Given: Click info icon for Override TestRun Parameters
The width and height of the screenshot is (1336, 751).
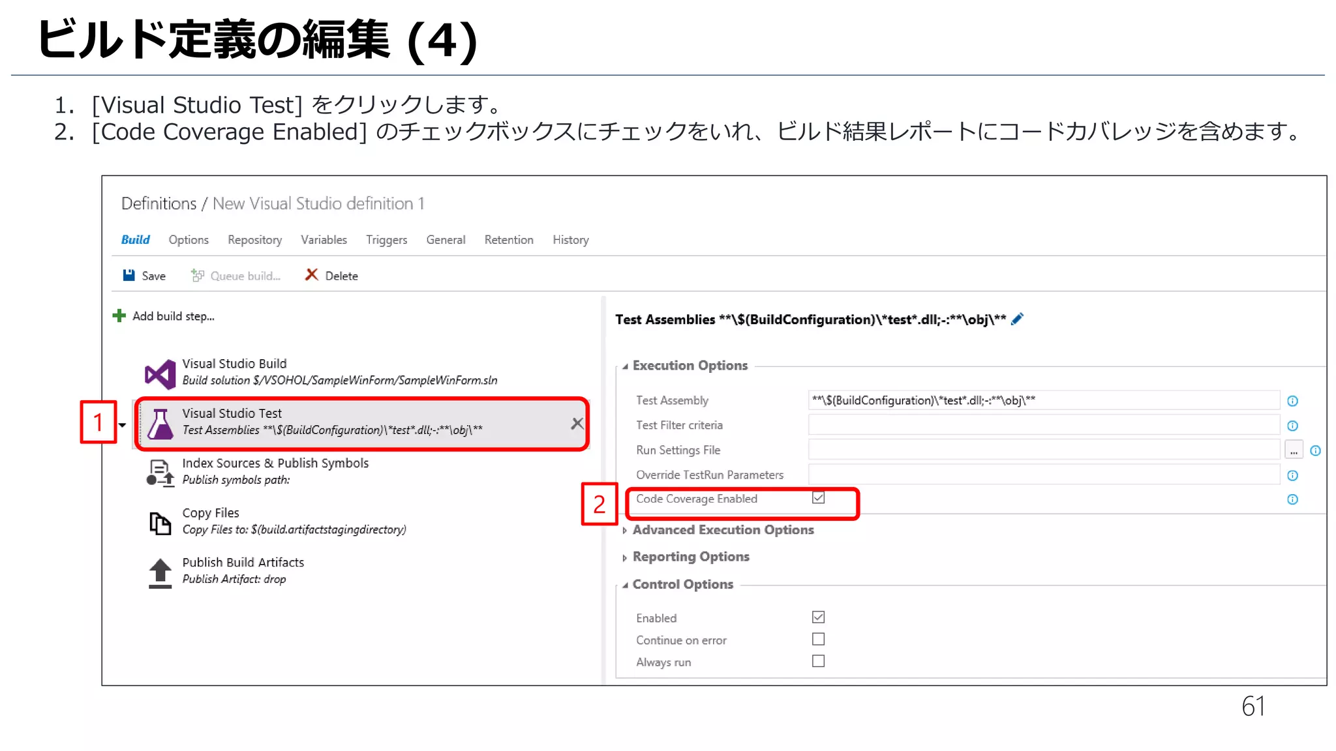Looking at the screenshot, I should click(1292, 475).
